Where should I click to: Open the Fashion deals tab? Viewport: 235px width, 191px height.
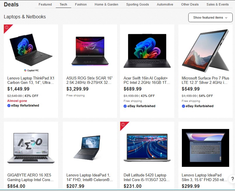pyautogui.click(x=81, y=4)
